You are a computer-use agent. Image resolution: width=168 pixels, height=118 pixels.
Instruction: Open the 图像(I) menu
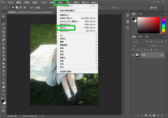(x=27, y=3)
